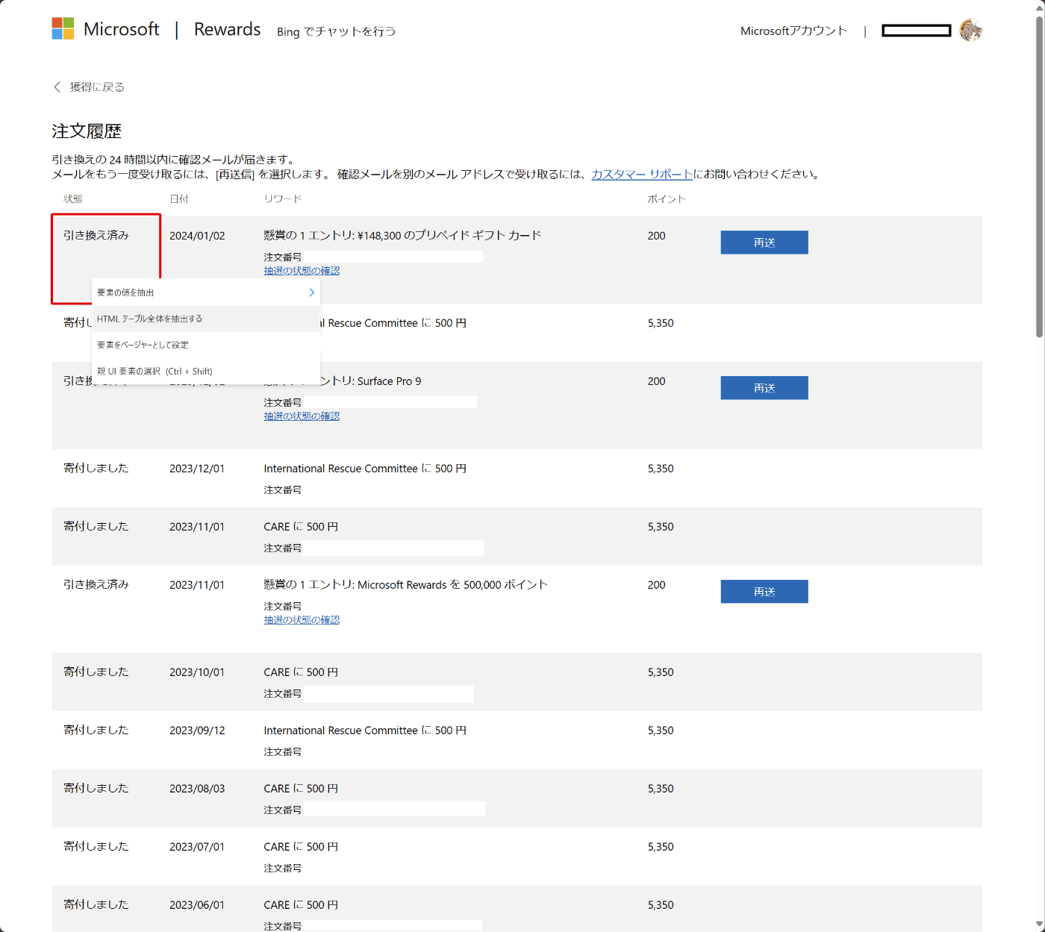The image size is (1045, 932).
Task: Click the 2023/06/01 date cell
Action: click(197, 905)
